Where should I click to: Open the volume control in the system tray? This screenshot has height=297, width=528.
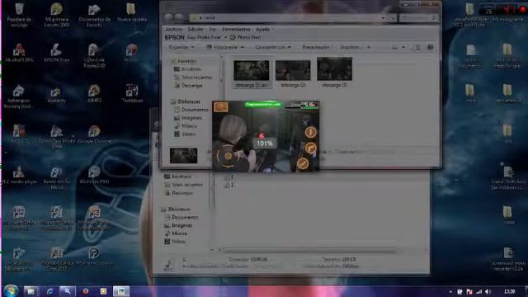coord(488,291)
